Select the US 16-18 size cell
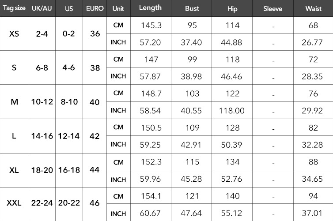This screenshot has width=333, height=221. (x=69, y=171)
